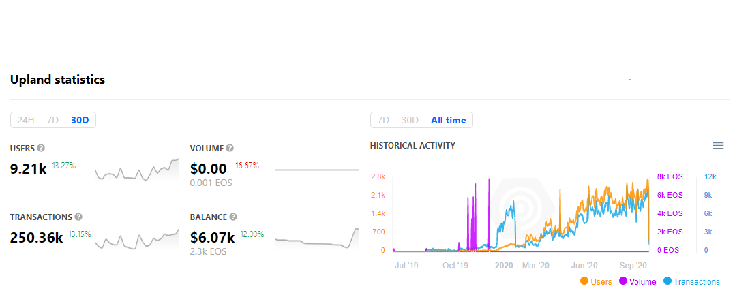
Task: Switch chart range to 30D
Action: (x=410, y=120)
